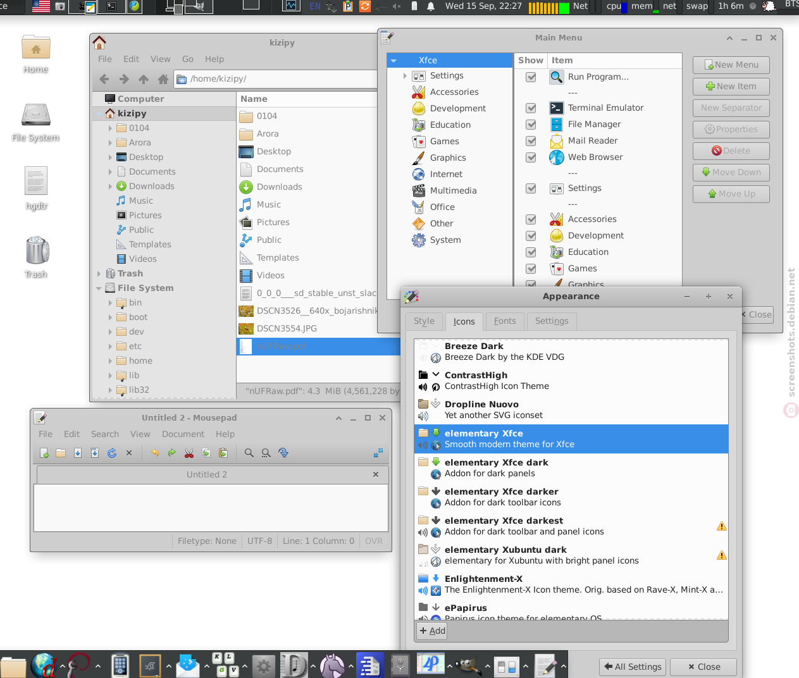Toggle Show checkbox for Development item

531,236
